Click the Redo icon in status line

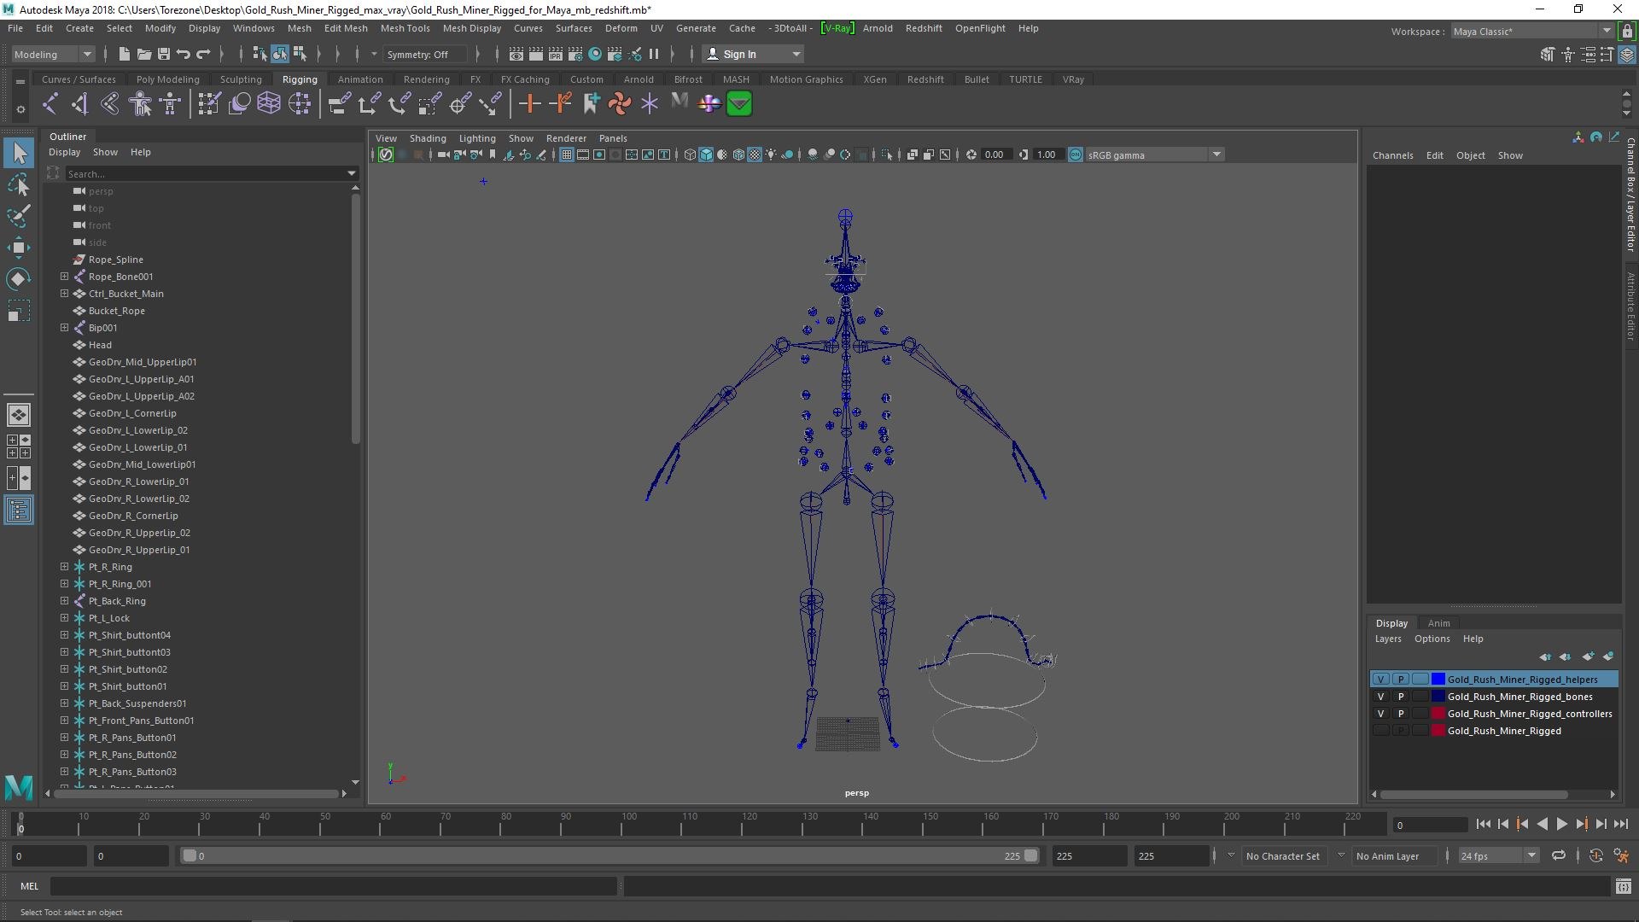click(203, 54)
